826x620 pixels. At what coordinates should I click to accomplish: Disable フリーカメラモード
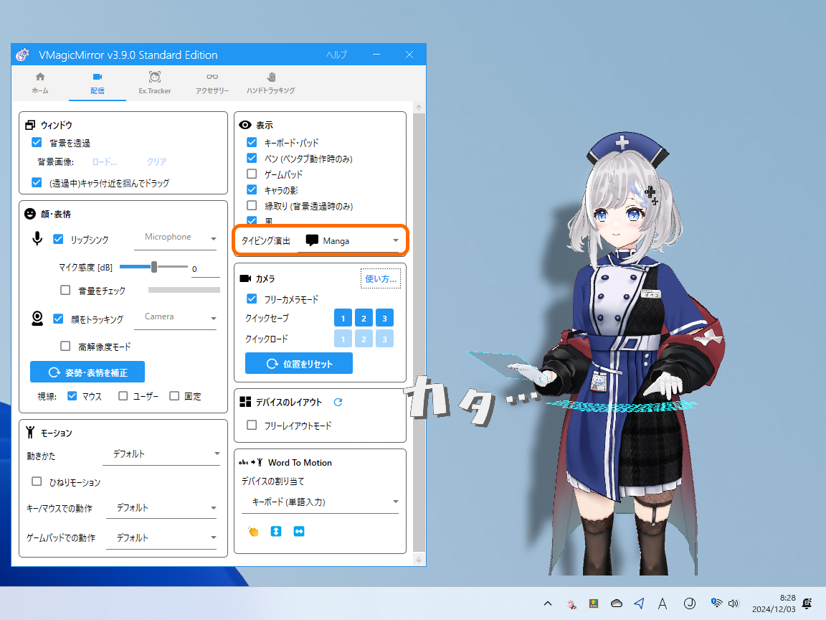[252, 299]
